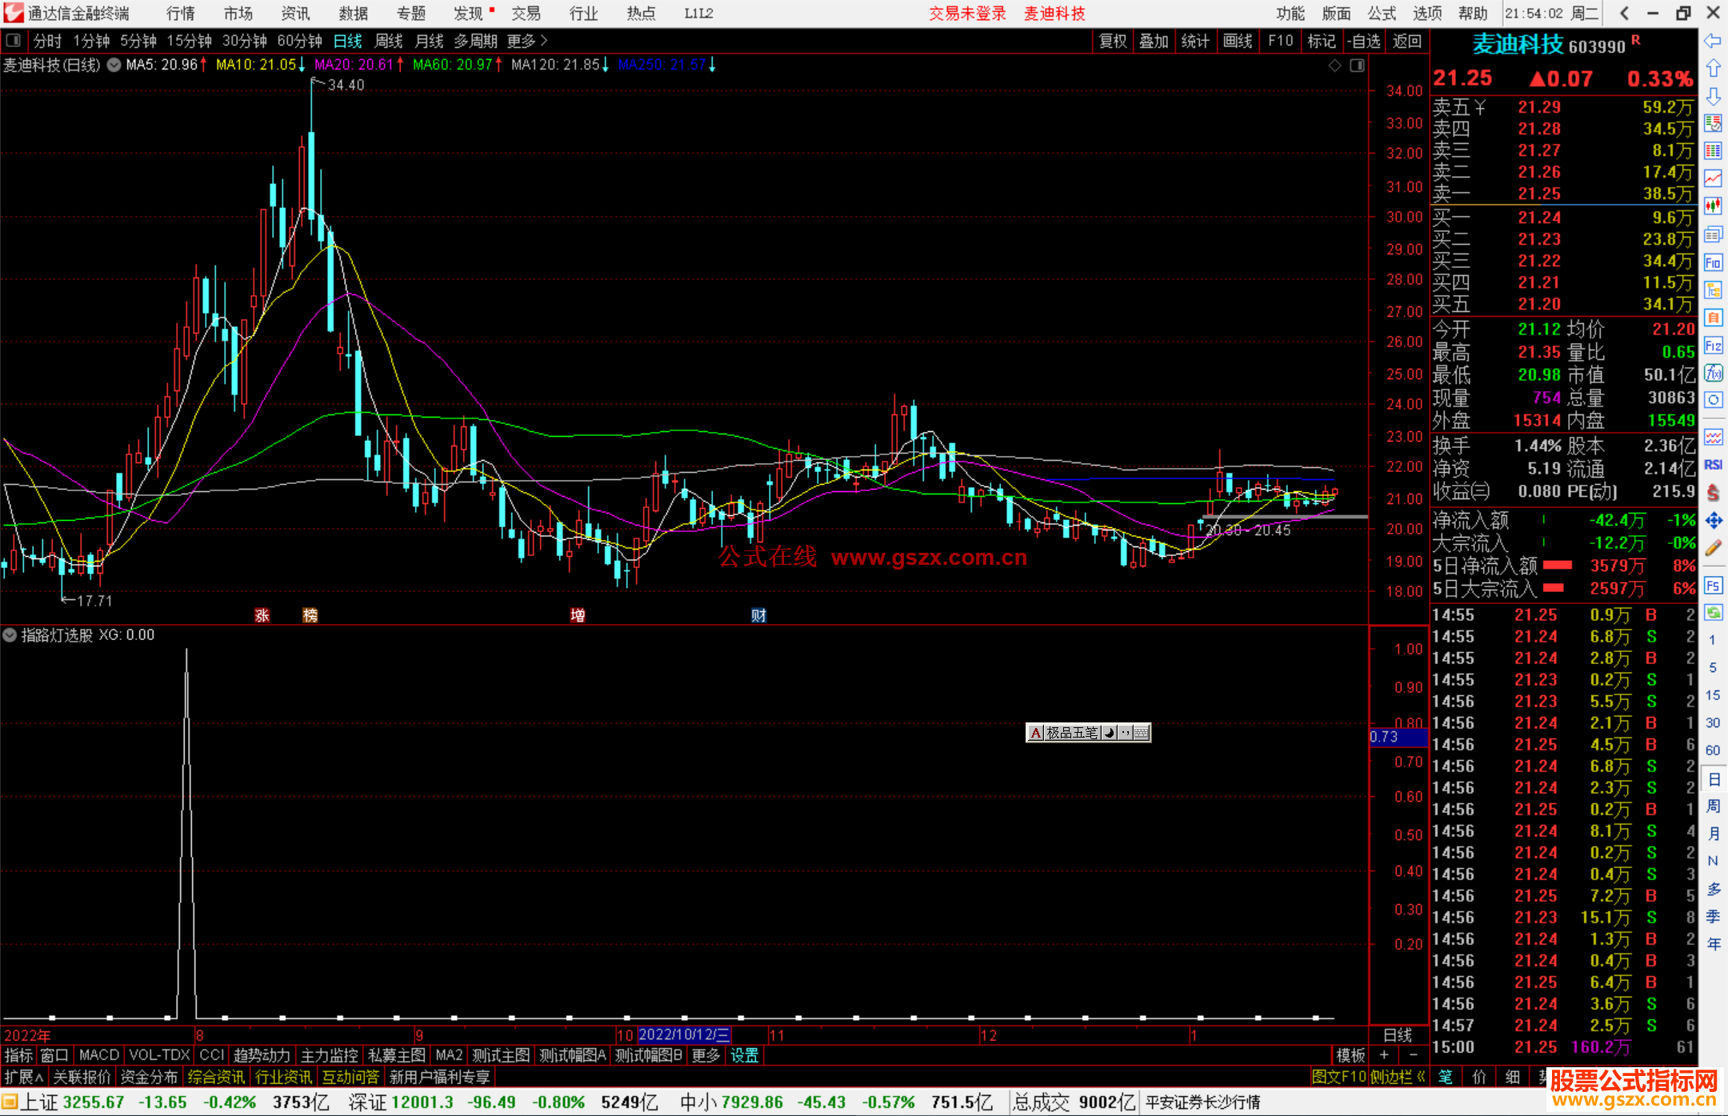The width and height of the screenshot is (1728, 1116).
Task: Switch to the MACD indicator tab
Action: coord(98,1055)
